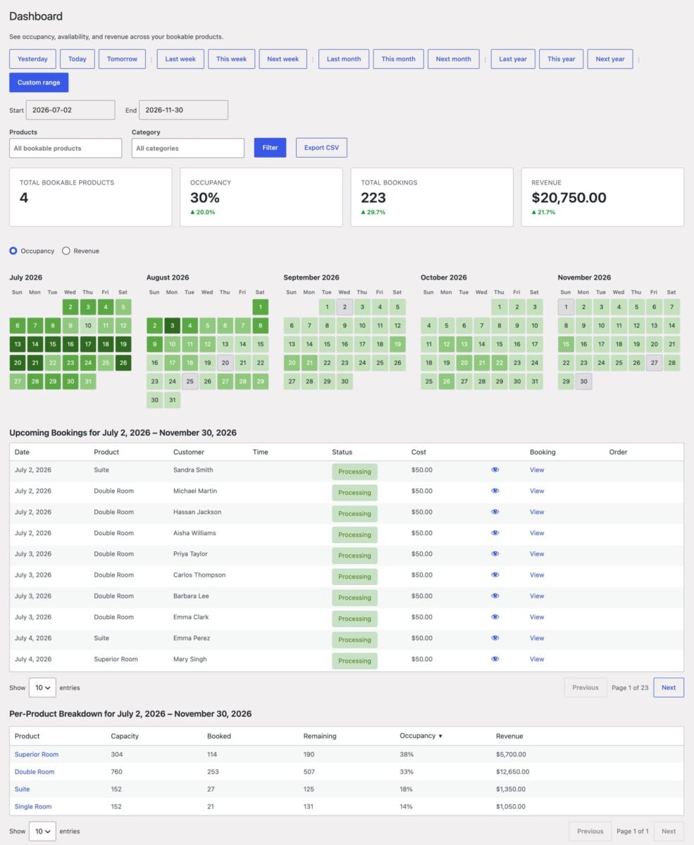Choose the Next week range
Screen dimensions: 694x845
click(283, 59)
